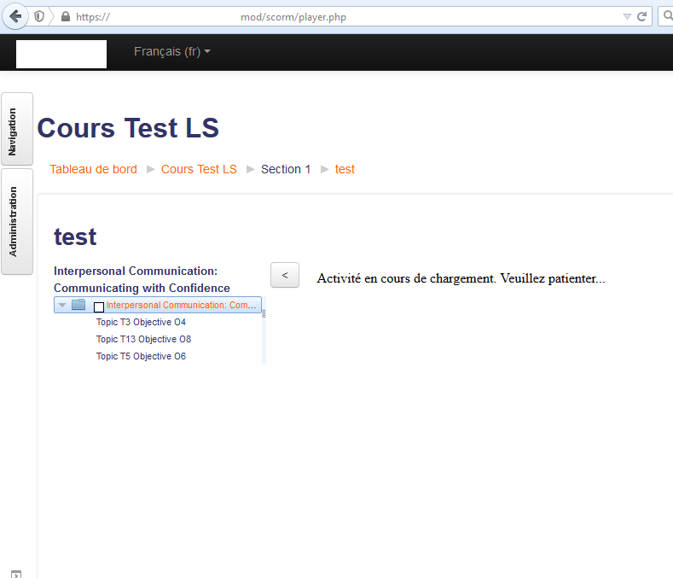Open Topic T3 Objective O4
This screenshot has height=578, width=673.
click(x=141, y=323)
